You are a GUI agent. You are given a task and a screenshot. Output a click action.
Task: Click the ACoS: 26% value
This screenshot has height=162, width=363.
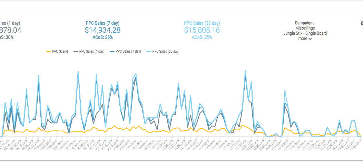tap(102, 37)
